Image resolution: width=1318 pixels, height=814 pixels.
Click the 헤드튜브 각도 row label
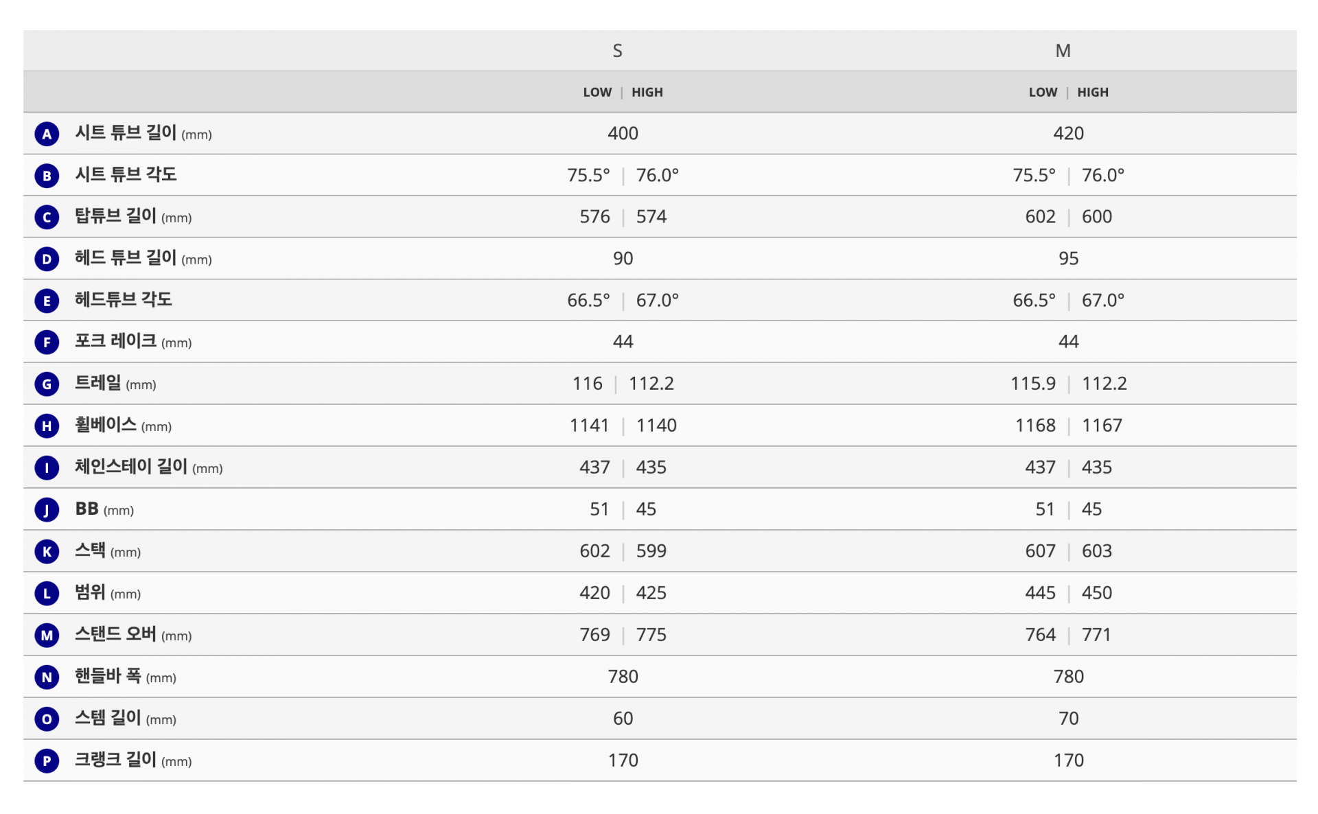(124, 300)
